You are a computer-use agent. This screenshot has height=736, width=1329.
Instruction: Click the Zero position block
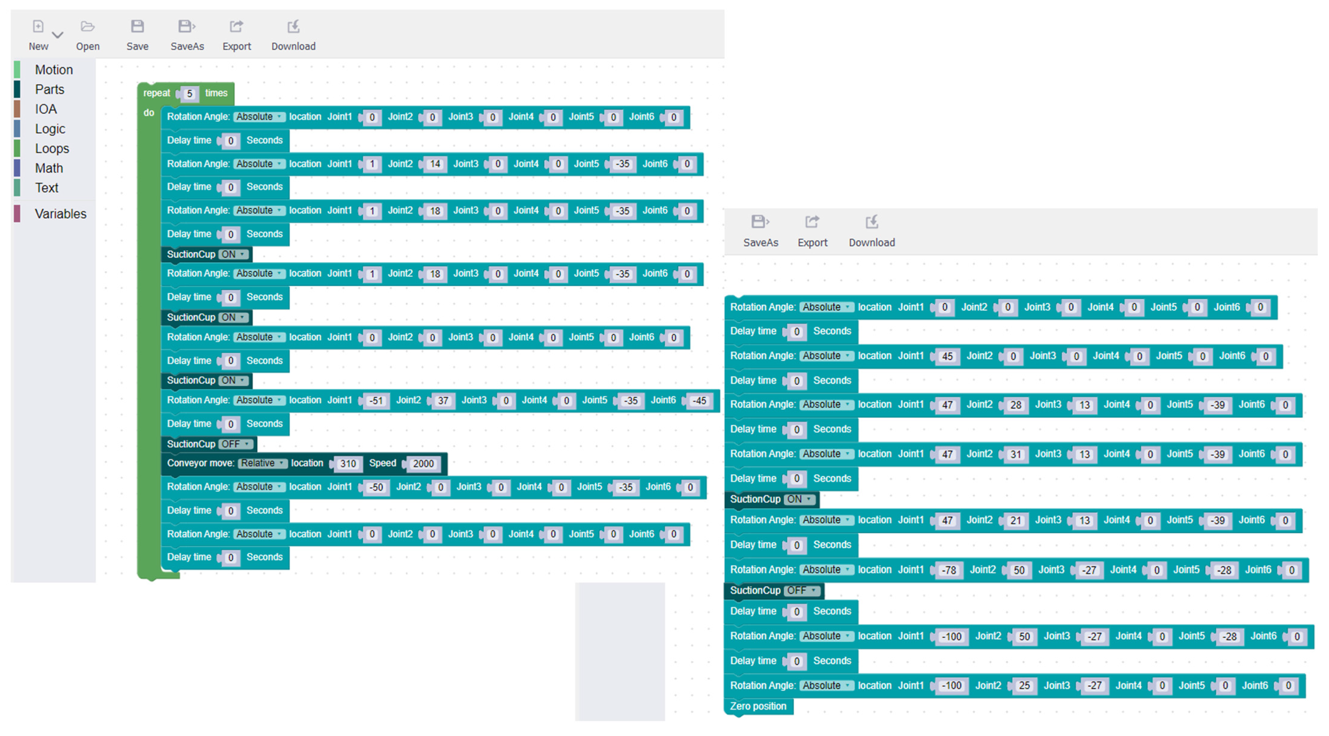click(x=758, y=706)
